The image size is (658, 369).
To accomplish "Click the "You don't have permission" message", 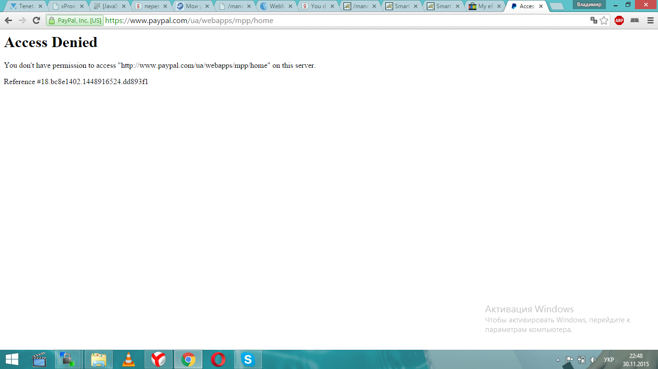I will pyautogui.click(x=160, y=65).
